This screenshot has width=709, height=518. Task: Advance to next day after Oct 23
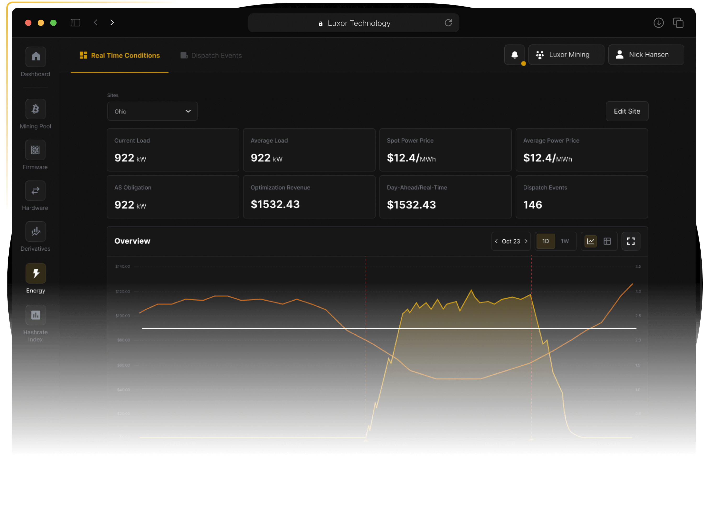(x=526, y=241)
